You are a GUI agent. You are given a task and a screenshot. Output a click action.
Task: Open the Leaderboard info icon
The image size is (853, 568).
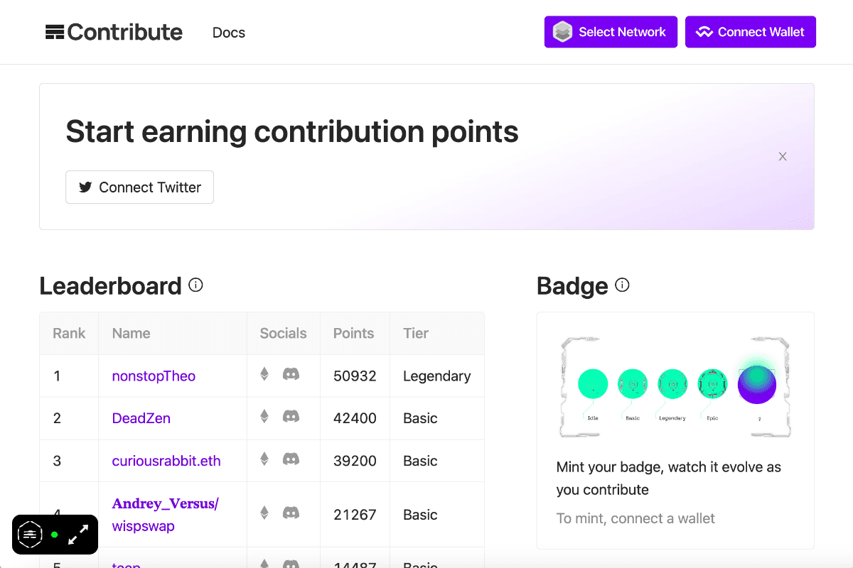pyautogui.click(x=195, y=285)
